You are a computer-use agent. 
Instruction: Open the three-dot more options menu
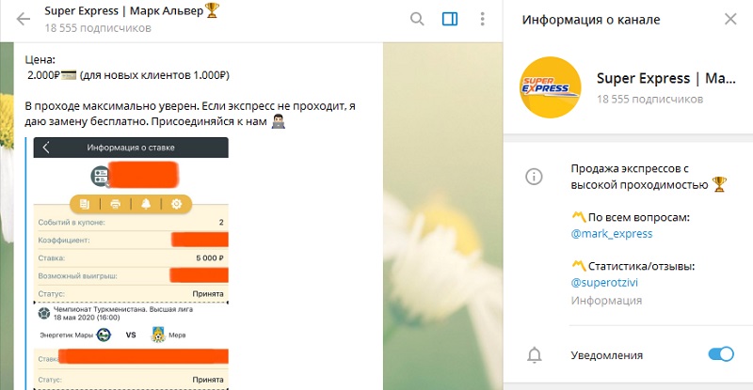pyautogui.click(x=482, y=19)
